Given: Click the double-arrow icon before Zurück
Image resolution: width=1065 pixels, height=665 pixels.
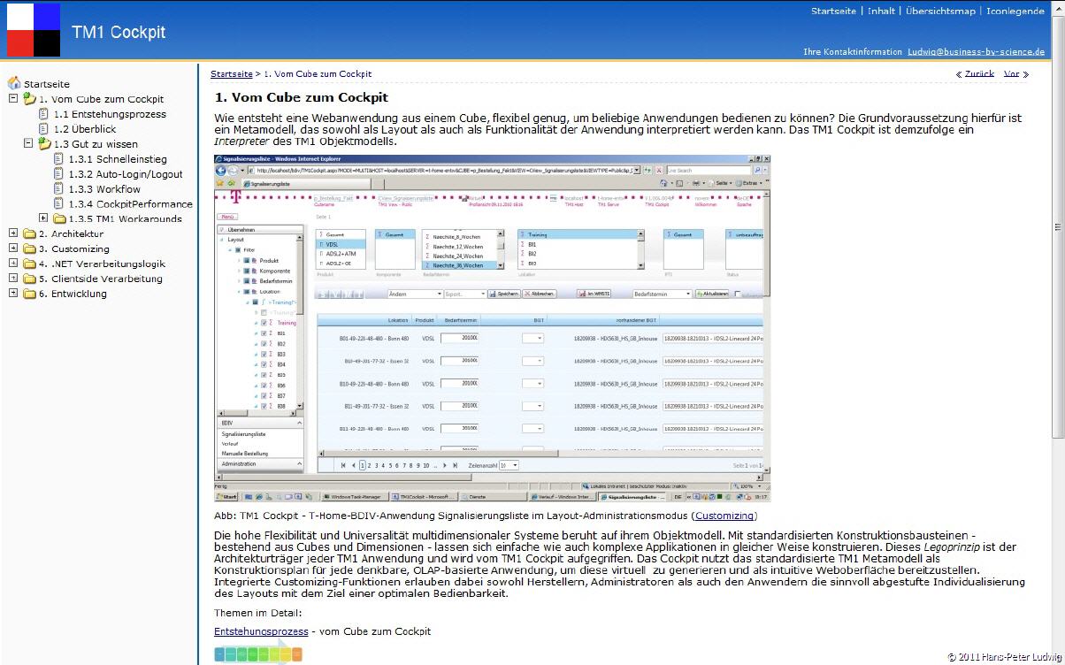Looking at the screenshot, I should tap(959, 74).
